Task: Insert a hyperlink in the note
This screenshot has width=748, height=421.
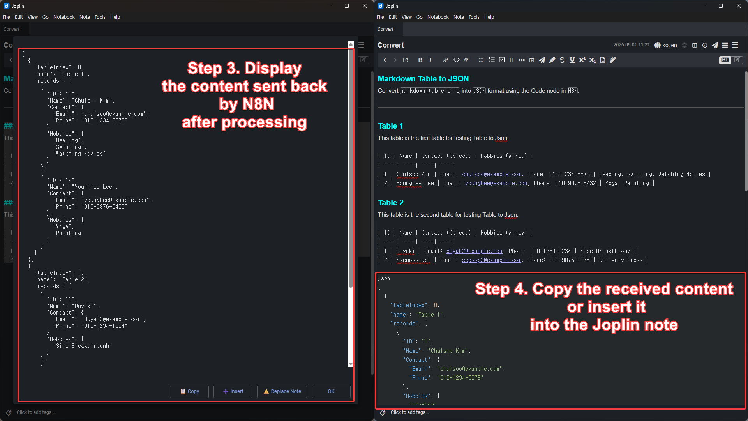Action: (446, 60)
